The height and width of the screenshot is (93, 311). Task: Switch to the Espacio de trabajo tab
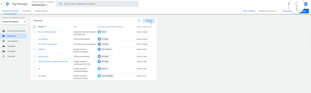10,11
